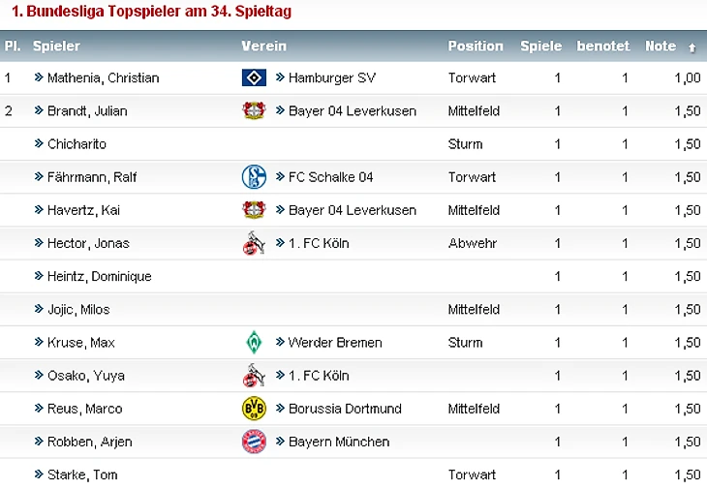
Task: Open the Bayern München team link
Action: click(x=338, y=442)
